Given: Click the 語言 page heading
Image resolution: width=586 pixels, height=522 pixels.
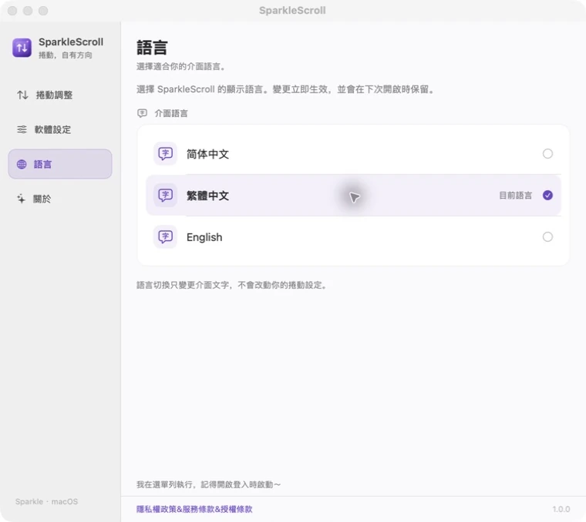Looking at the screenshot, I should [x=152, y=48].
